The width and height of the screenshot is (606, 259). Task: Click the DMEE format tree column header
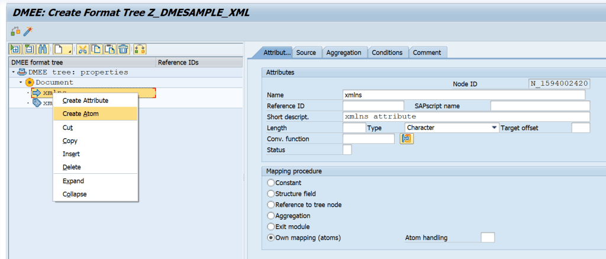(x=83, y=62)
